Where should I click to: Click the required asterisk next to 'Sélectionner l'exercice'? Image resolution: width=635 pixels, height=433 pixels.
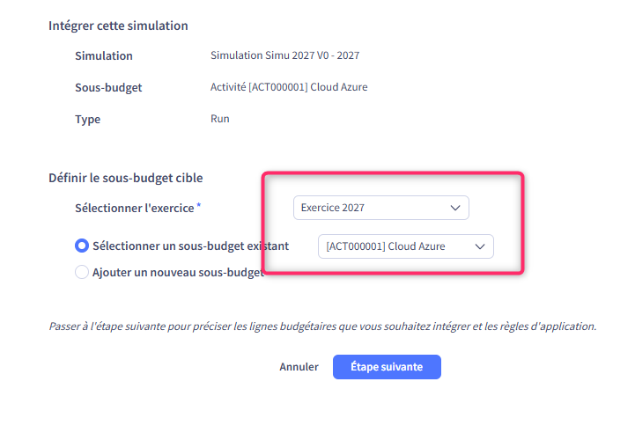(x=199, y=205)
